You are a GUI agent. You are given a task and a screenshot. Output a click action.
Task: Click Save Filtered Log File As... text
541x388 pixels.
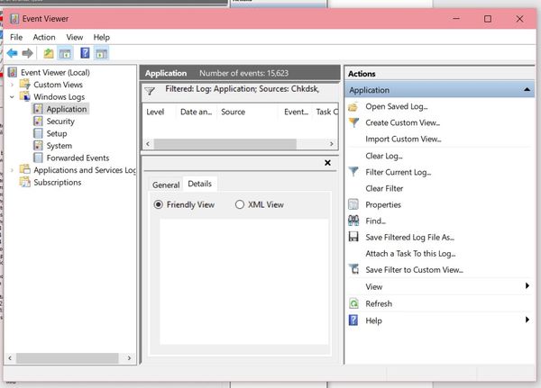(x=410, y=237)
